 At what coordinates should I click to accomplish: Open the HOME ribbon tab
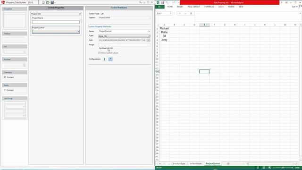pyautogui.click(x=170, y=7)
